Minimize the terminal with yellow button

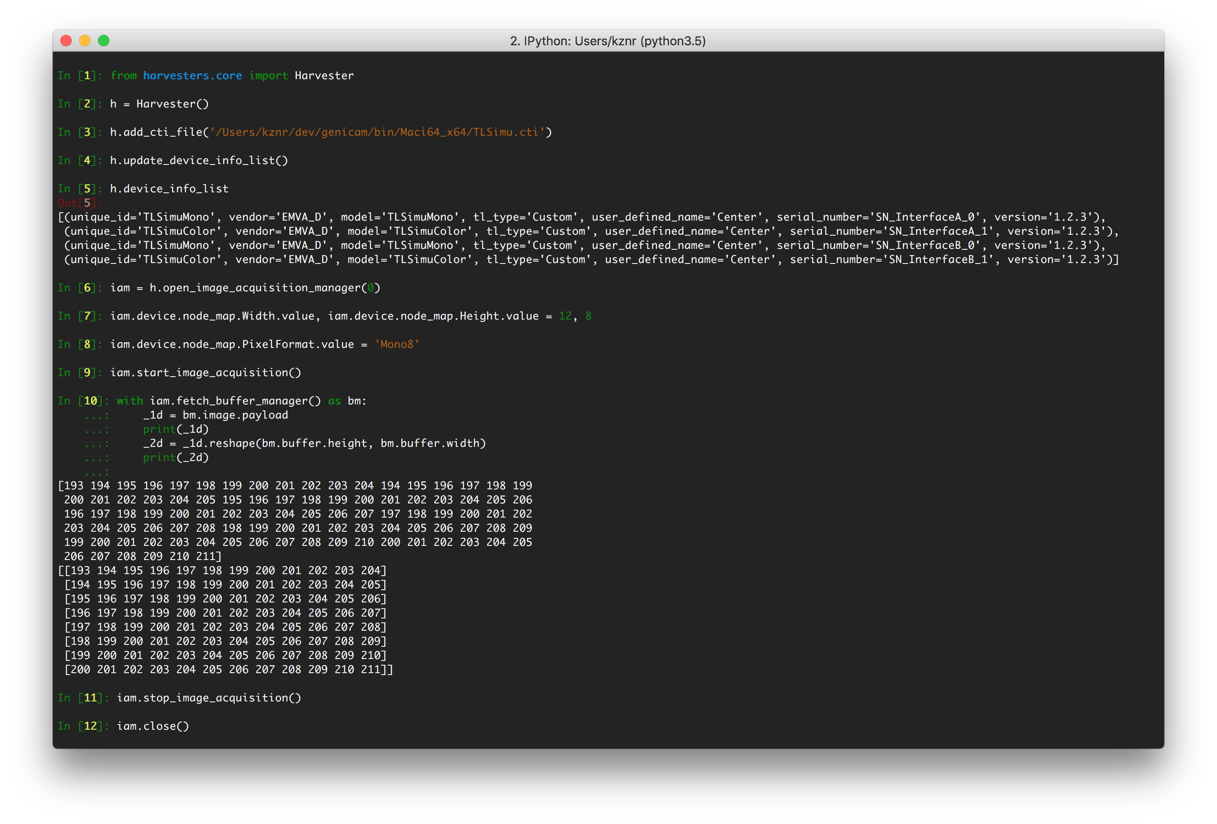pyautogui.click(x=85, y=41)
